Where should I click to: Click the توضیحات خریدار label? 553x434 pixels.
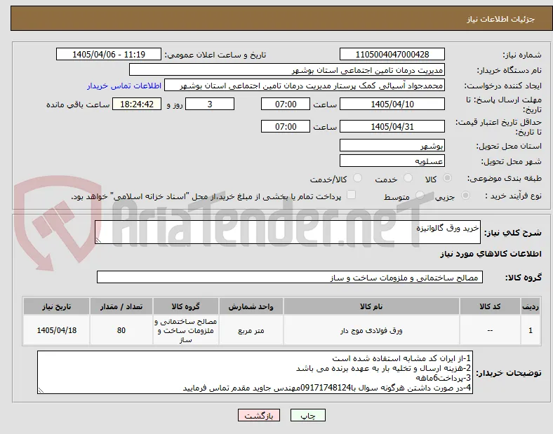tap(509, 373)
